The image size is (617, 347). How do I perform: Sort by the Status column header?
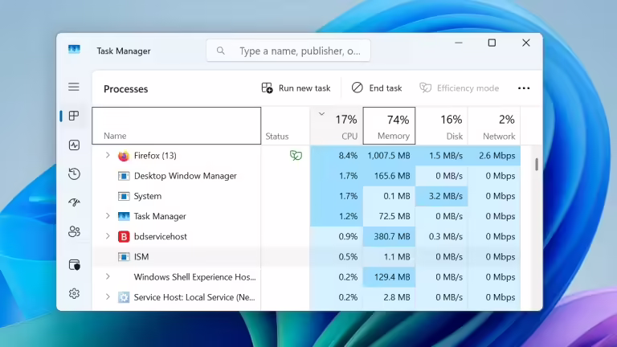[x=286, y=125]
